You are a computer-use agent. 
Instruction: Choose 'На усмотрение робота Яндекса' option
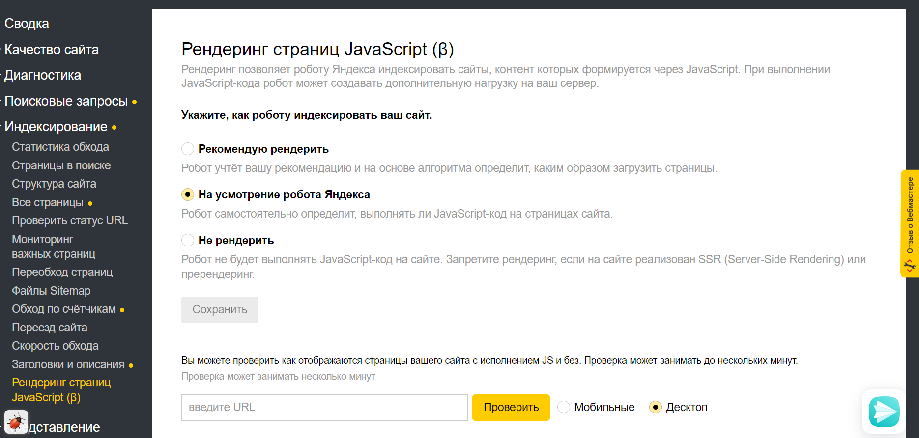(188, 194)
